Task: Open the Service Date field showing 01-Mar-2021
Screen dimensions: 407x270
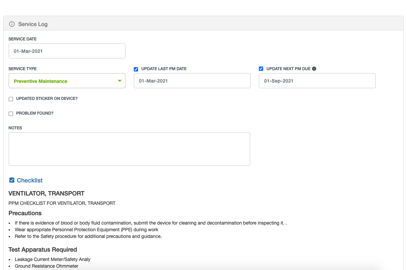Action: click(x=67, y=51)
